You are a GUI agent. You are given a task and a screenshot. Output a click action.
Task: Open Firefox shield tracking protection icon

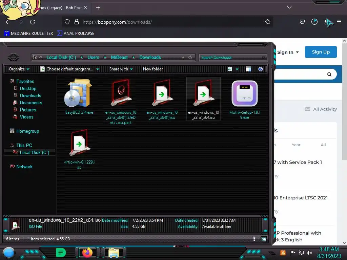67,22
